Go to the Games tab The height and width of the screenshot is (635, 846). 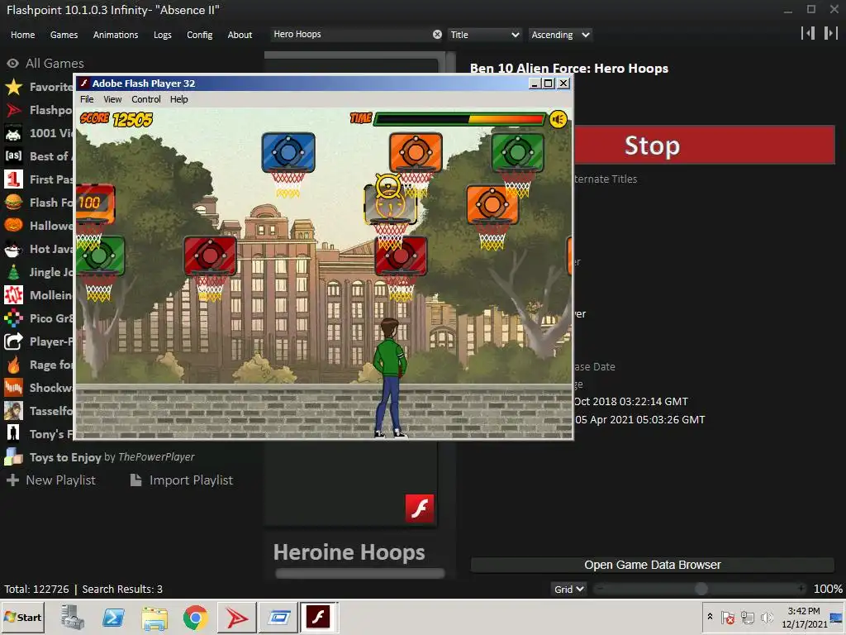click(64, 35)
